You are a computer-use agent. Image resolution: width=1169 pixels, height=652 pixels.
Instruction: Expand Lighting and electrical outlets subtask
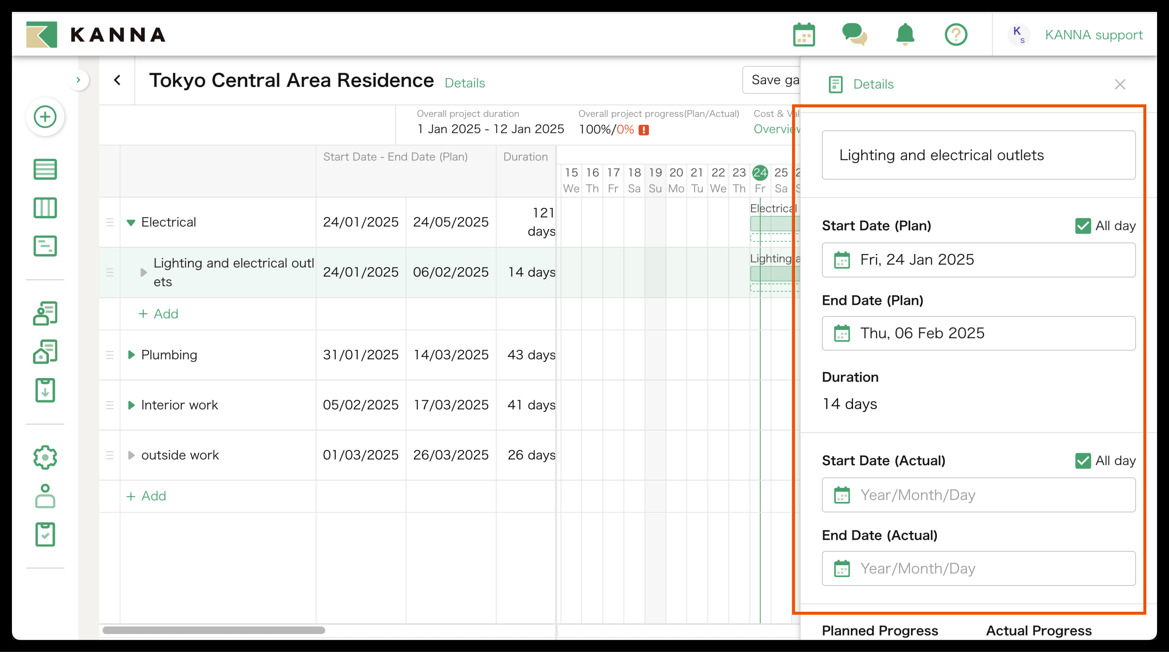click(144, 272)
